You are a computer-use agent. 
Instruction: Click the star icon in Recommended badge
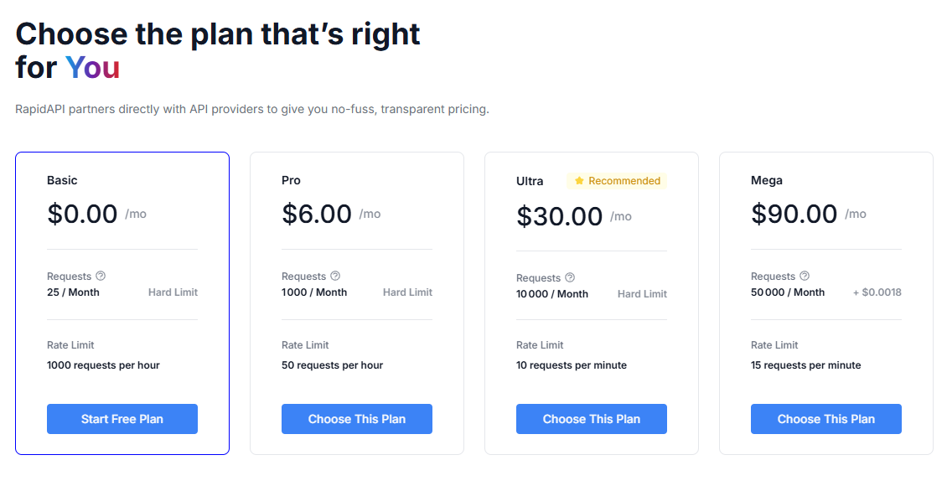tap(579, 181)
